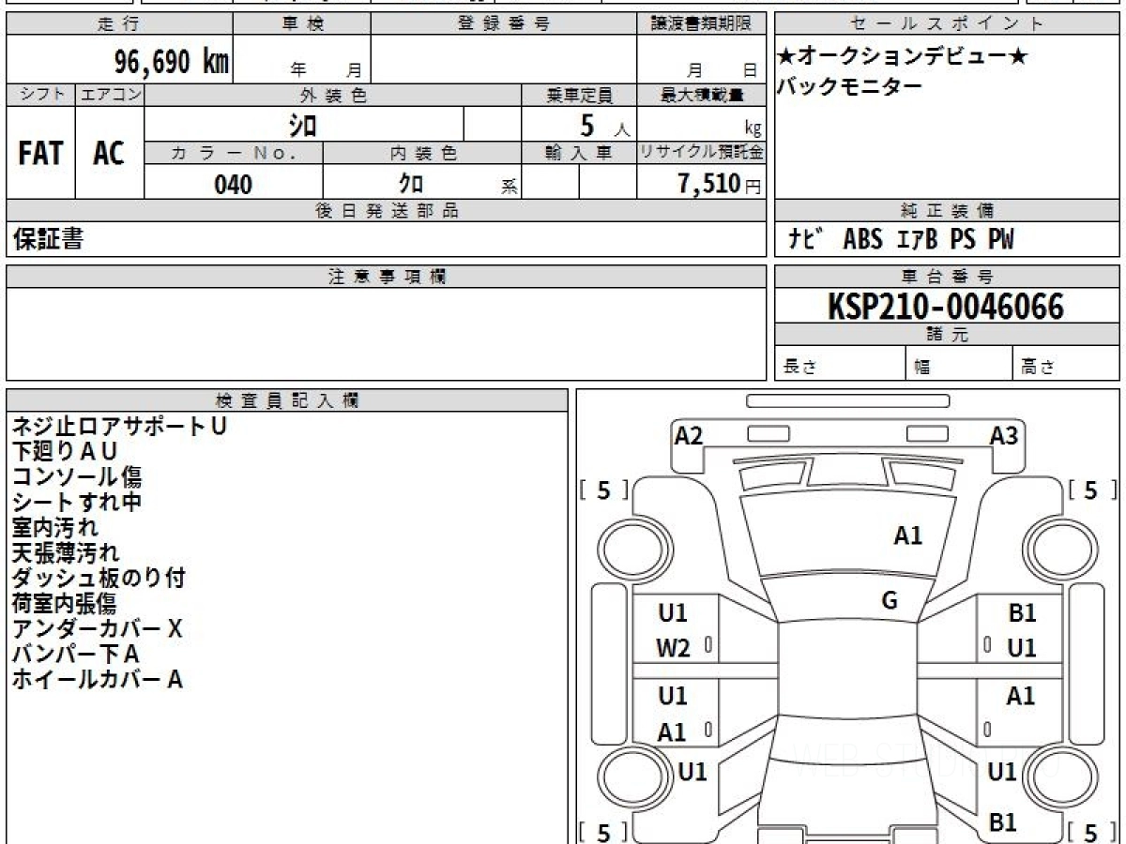
Task: Select the note 荷室内張傷
Action: point(64,603)
